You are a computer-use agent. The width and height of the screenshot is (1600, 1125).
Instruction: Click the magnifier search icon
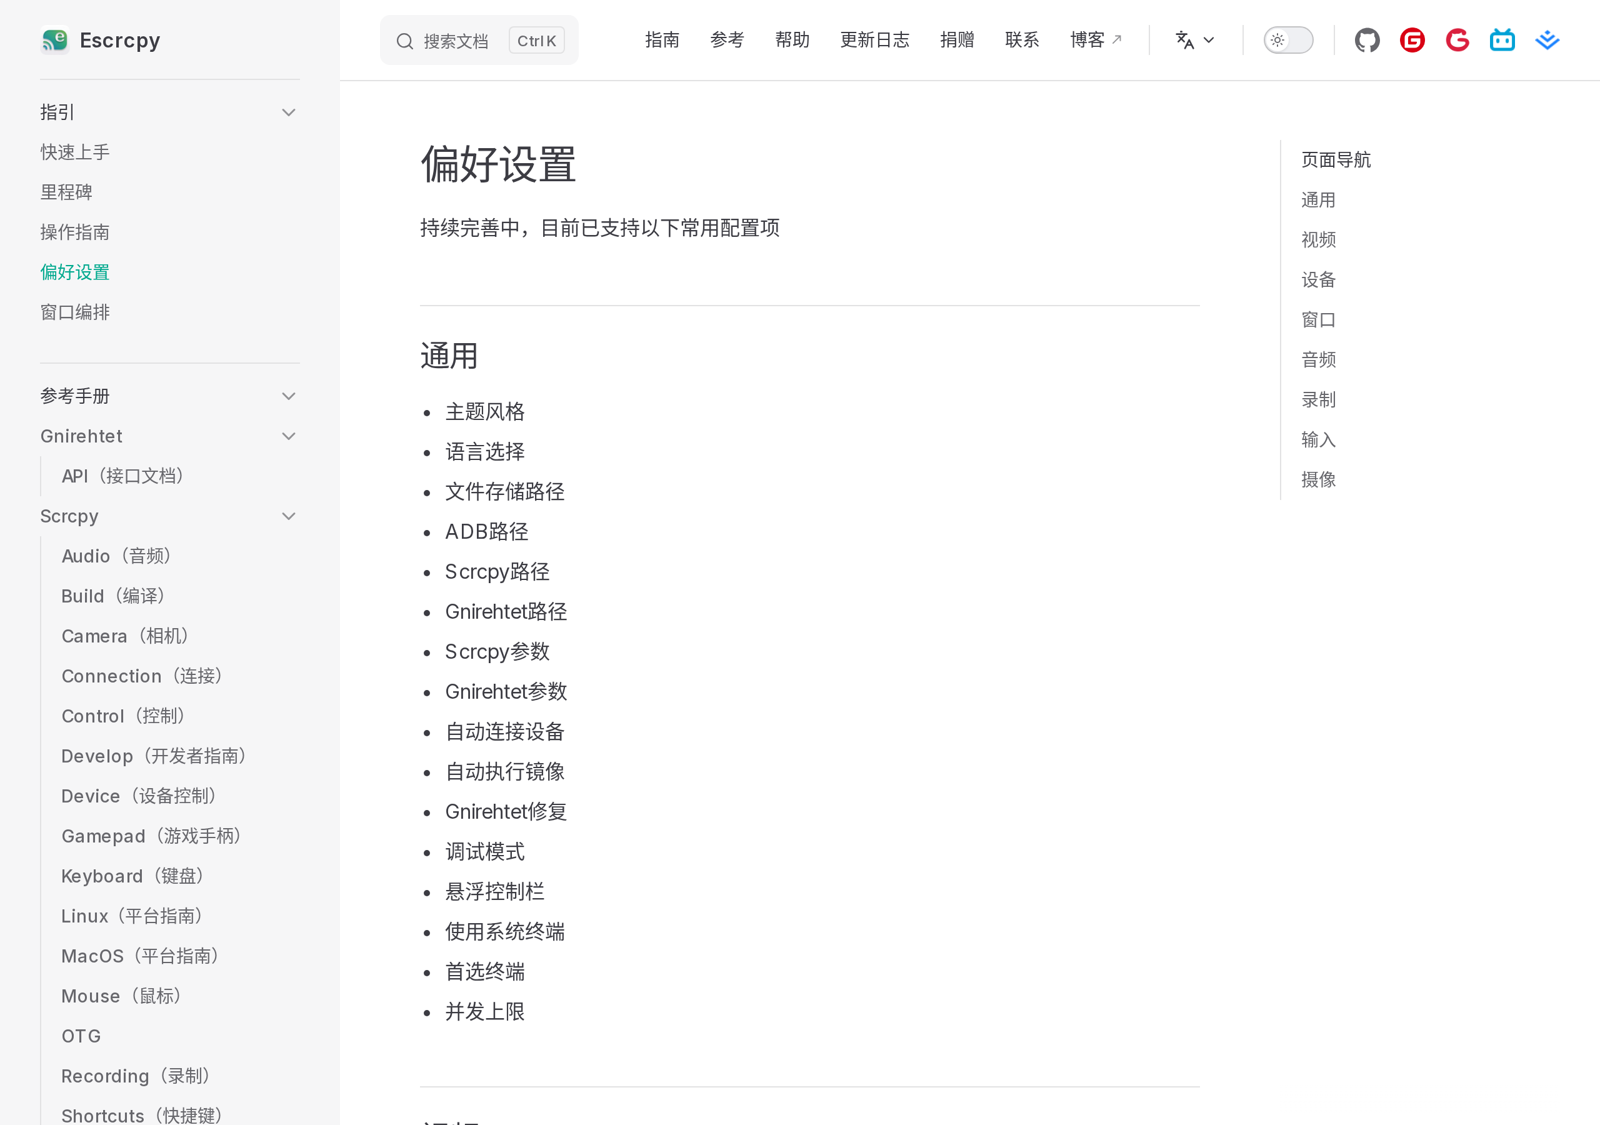tap(405, 41)
